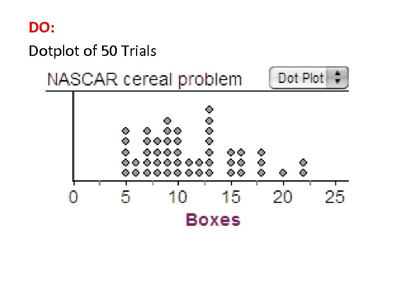Viewport: 395px width, 296px height.
Task: Click the axis tick label 0
Action: point(74,196)
